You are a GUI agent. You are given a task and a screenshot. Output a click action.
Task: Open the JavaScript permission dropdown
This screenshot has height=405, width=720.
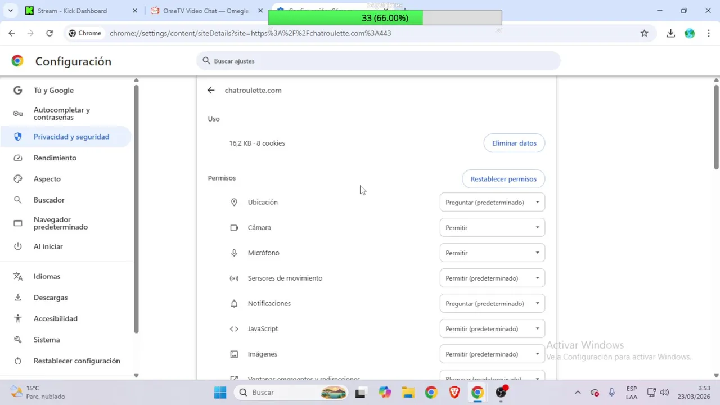coord(492,328)
